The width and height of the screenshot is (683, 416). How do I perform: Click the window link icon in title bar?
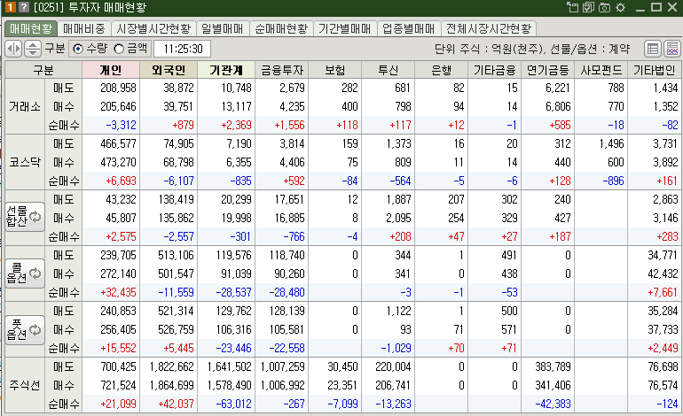click(x=572, y=7)
